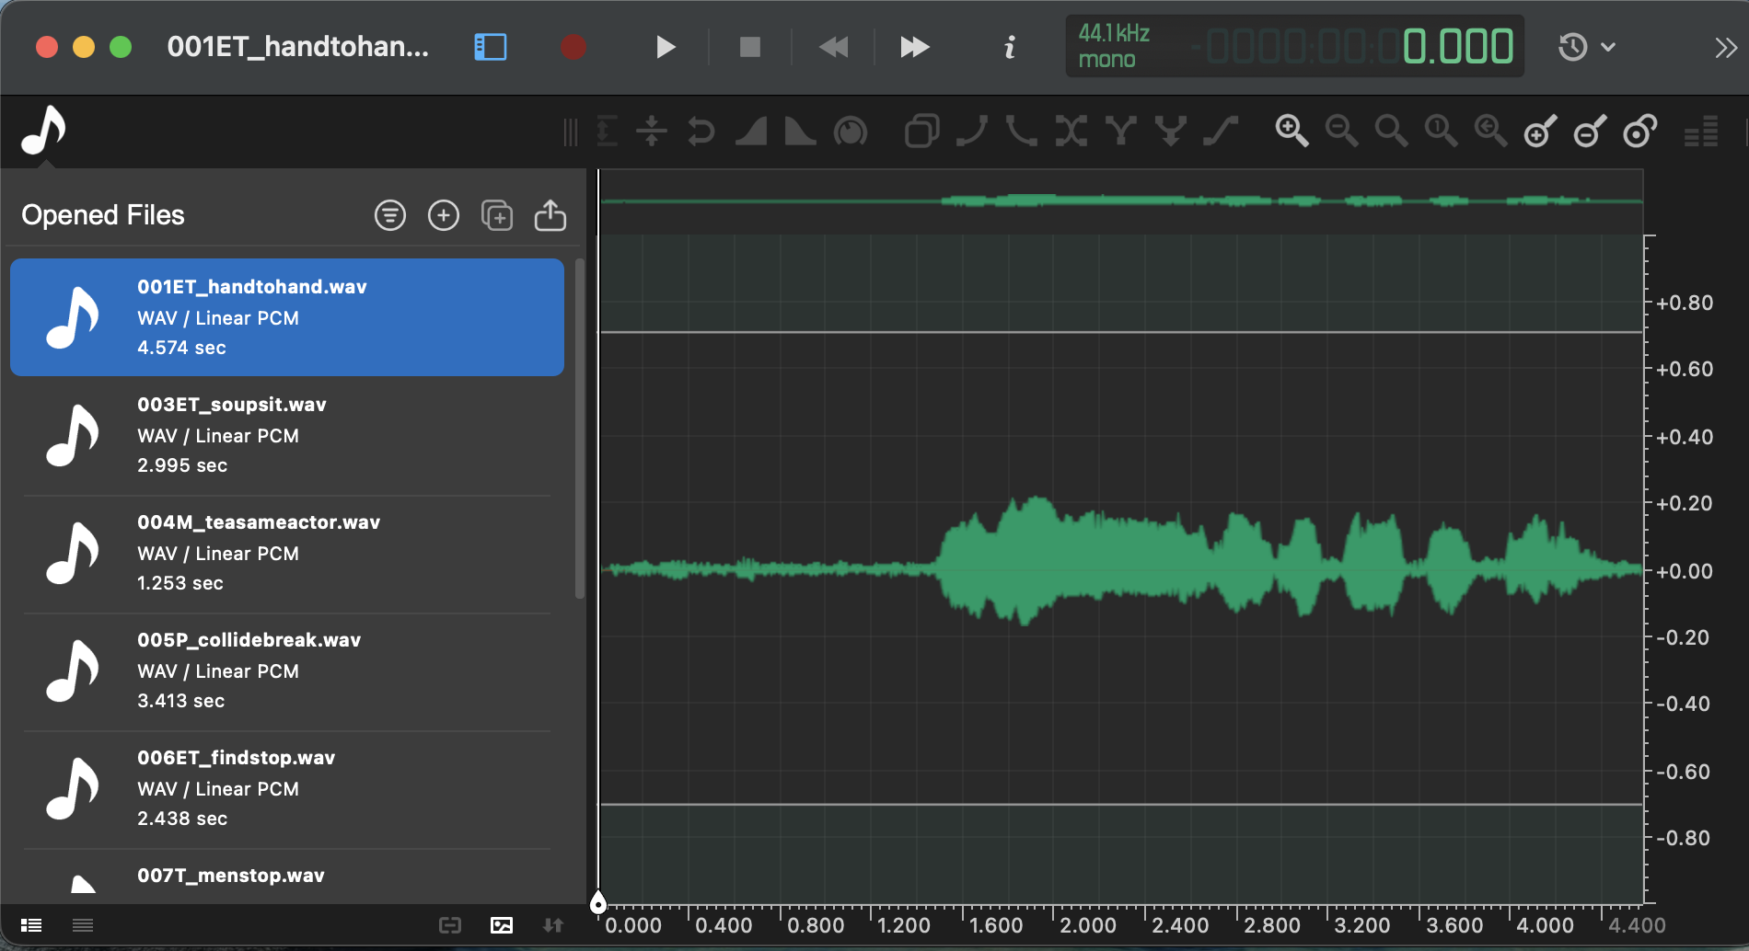This screenshot has width=1749, height=951.
Task: Expand the filter options for Opened Files
Action: (x=389, y=214)
